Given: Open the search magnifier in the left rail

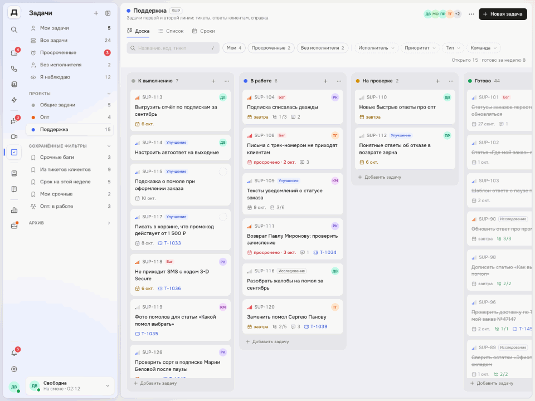Looking at the screenshot, I should [x=14, y=30].
